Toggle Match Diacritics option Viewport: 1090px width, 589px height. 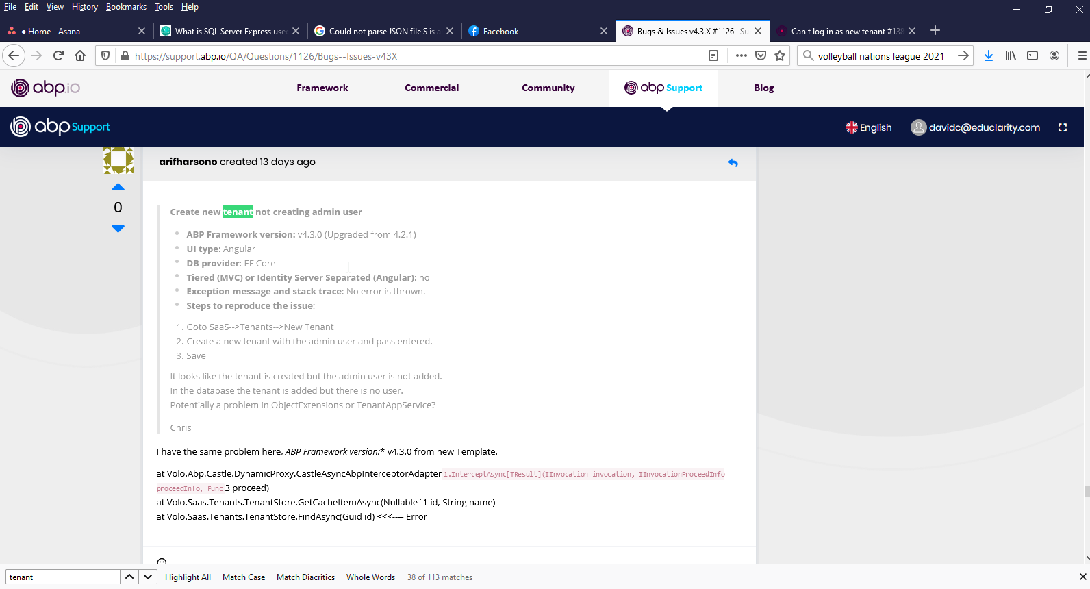[x=305, y=577]
